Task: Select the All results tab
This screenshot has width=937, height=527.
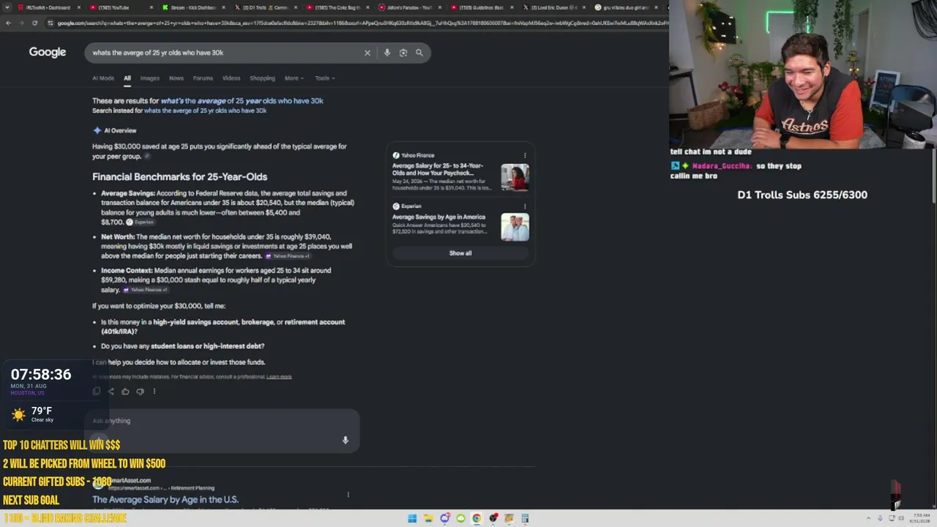Action: (x=127, y=78)
